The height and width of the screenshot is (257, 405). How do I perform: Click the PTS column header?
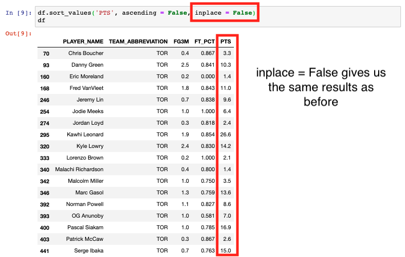point(225,41)
